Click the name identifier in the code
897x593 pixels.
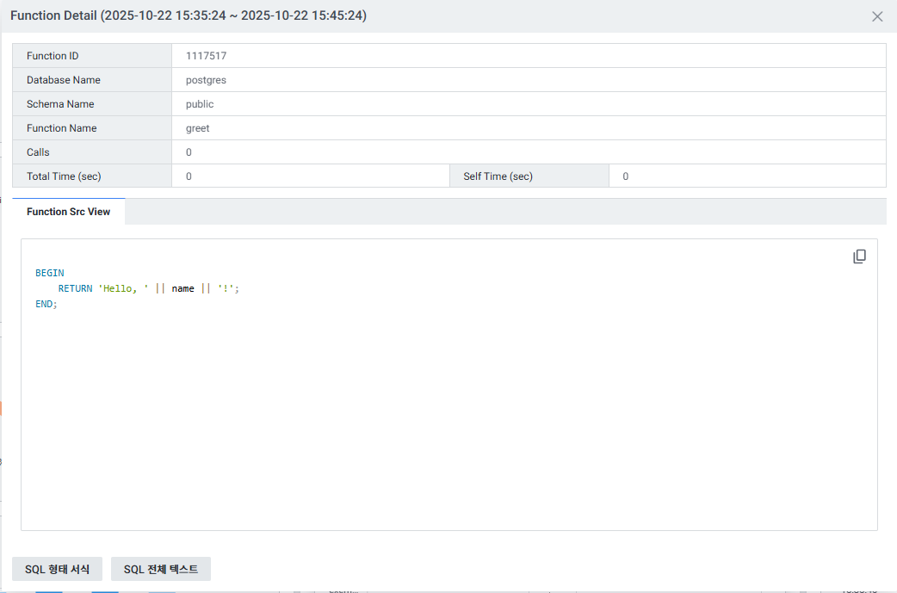click(x=183, y=288)
